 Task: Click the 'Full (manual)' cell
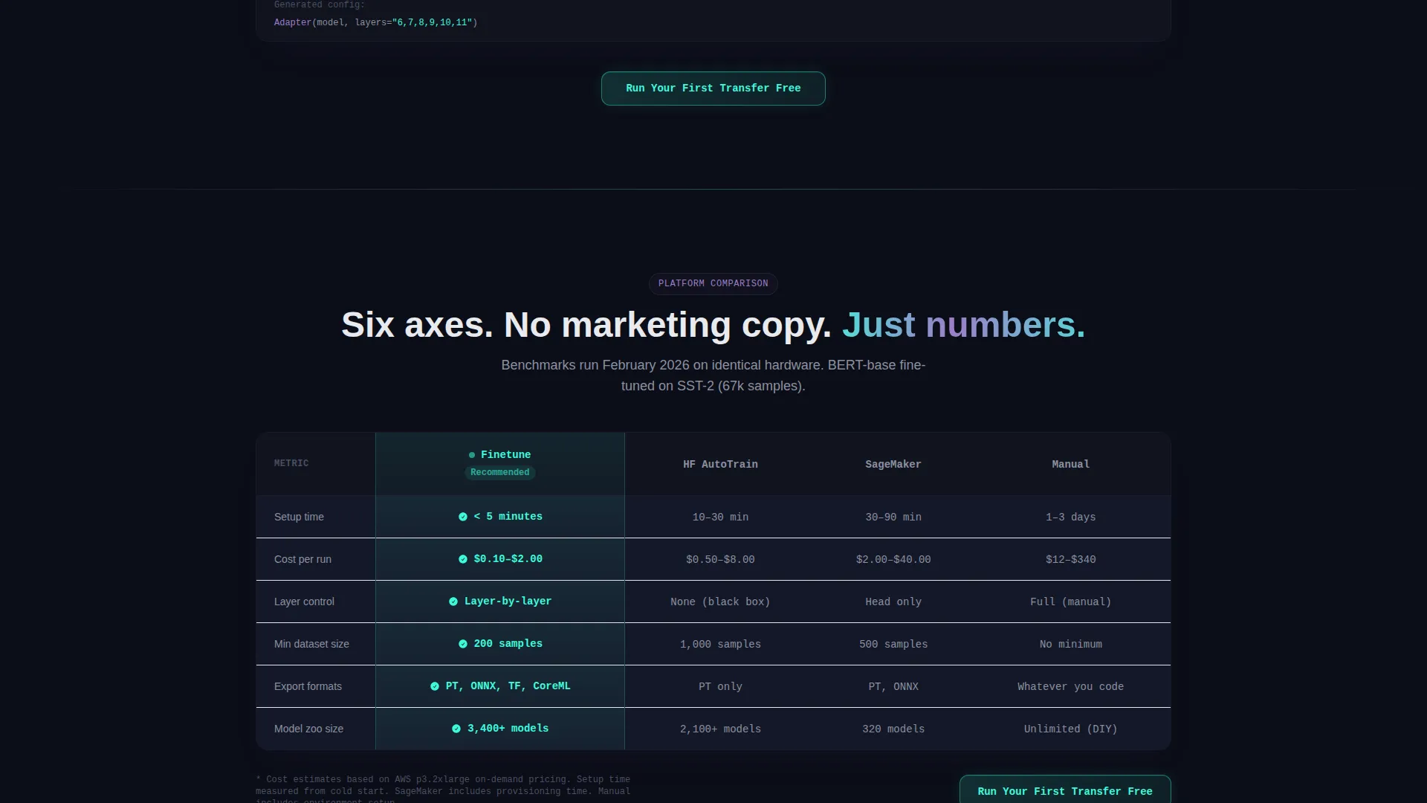coord(1071,602)
